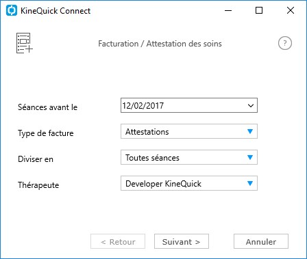Close the KineQuick Connect dialog

pos(291,10)
